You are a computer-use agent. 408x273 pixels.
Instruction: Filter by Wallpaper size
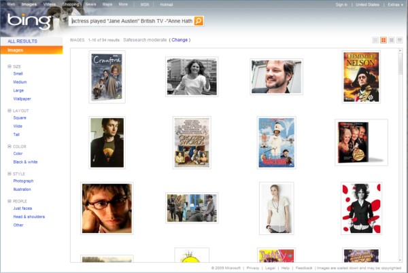22,98
